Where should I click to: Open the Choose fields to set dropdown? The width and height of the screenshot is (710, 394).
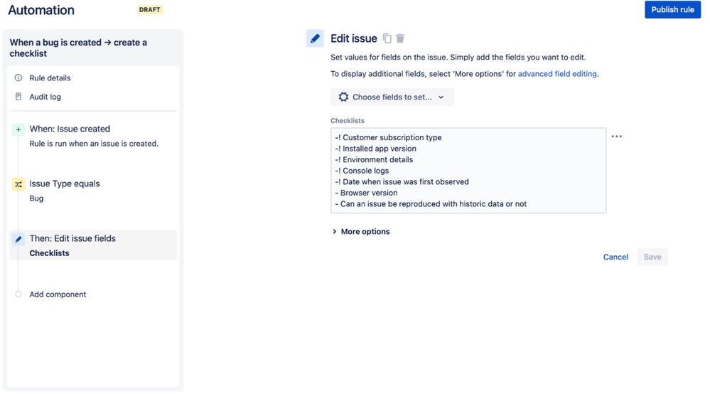point(392,97)
